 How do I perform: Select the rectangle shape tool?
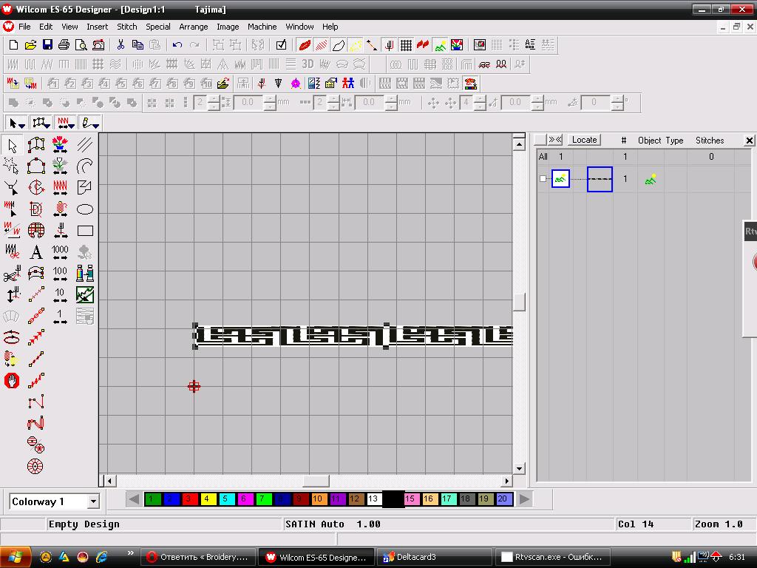[x=85, y=231]
